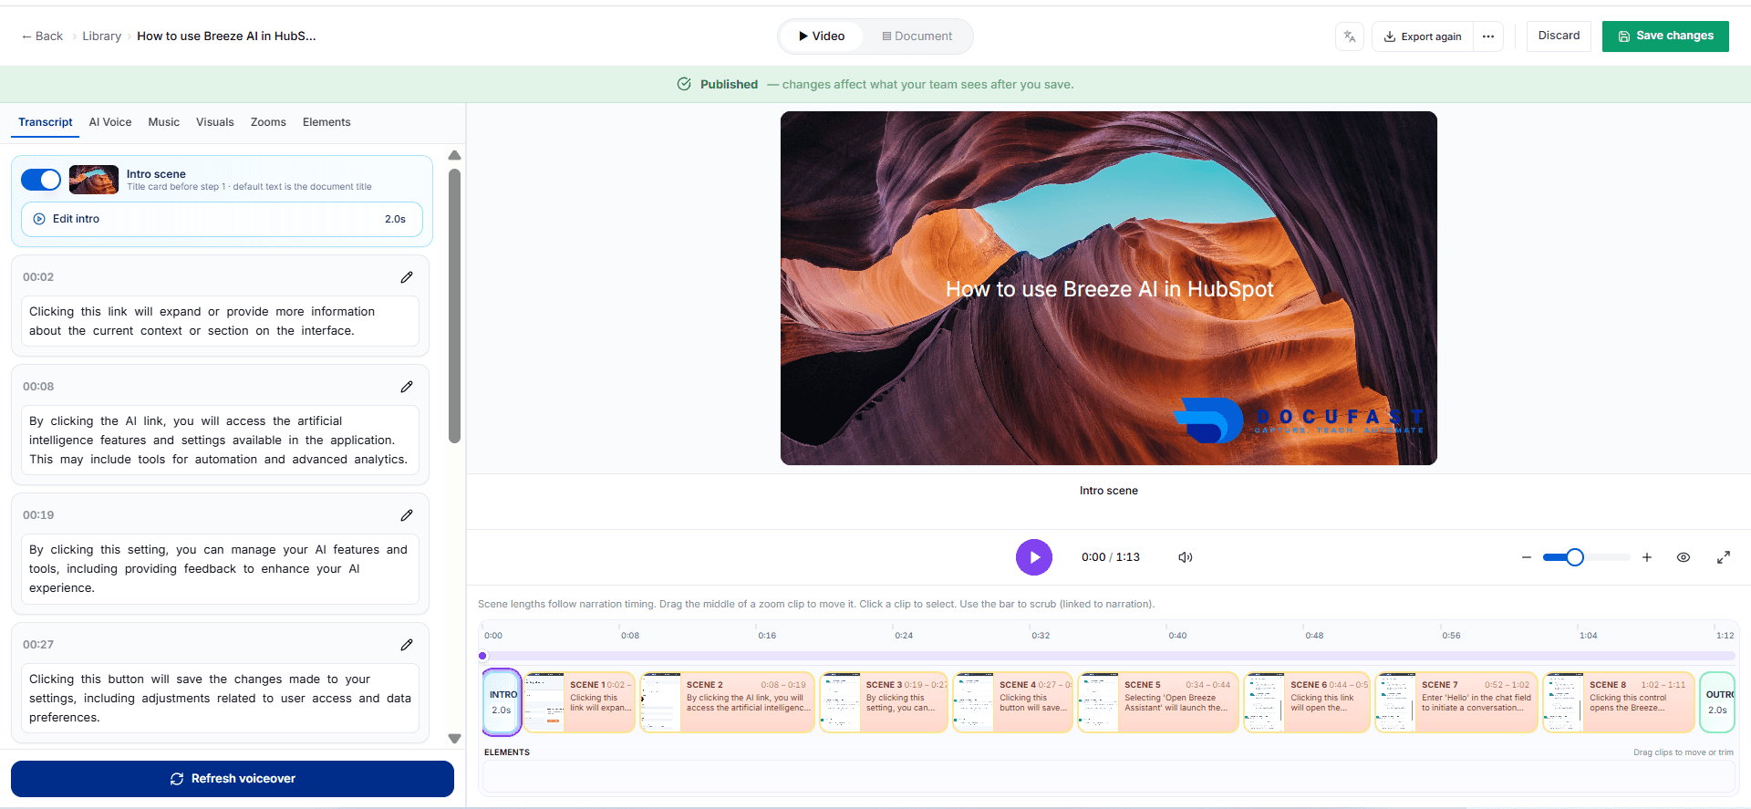The height and width of the screenshot is (809, 1751).
Task: Open the AI Voice tab
Action: pos(110,122)
